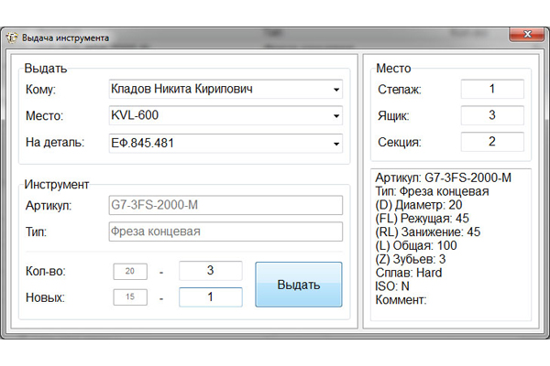Click the KVL-600 value in Место field
The image size is (550, 366).
(135, 115)
